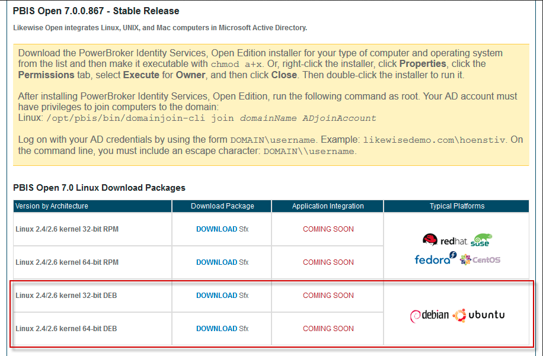Click Sfx in the 32-bit DEB row
Image resolution: width=543 pixels, height=356 pixels.
(x=244, y=296)
